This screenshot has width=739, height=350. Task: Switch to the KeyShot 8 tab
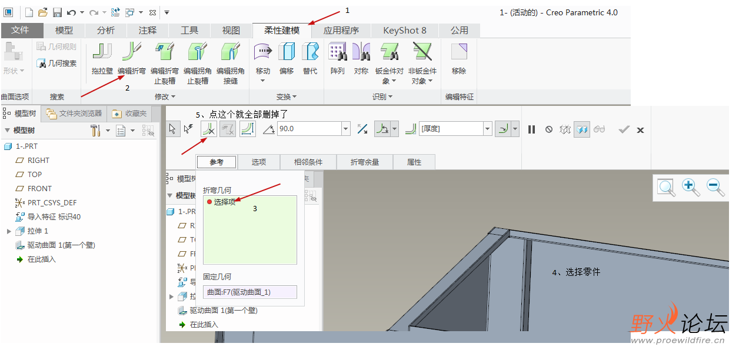tap(405, 31)
